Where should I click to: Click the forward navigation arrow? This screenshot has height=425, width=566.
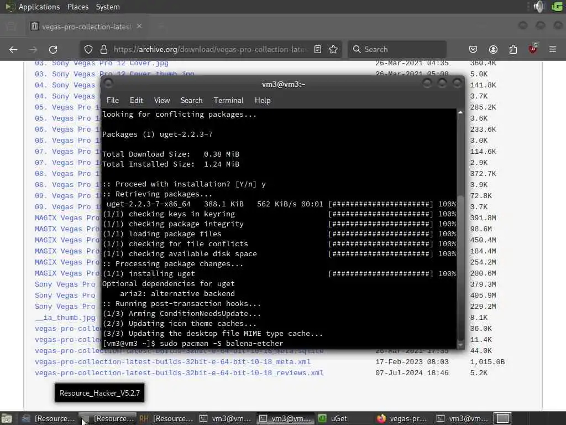(33, 49)
